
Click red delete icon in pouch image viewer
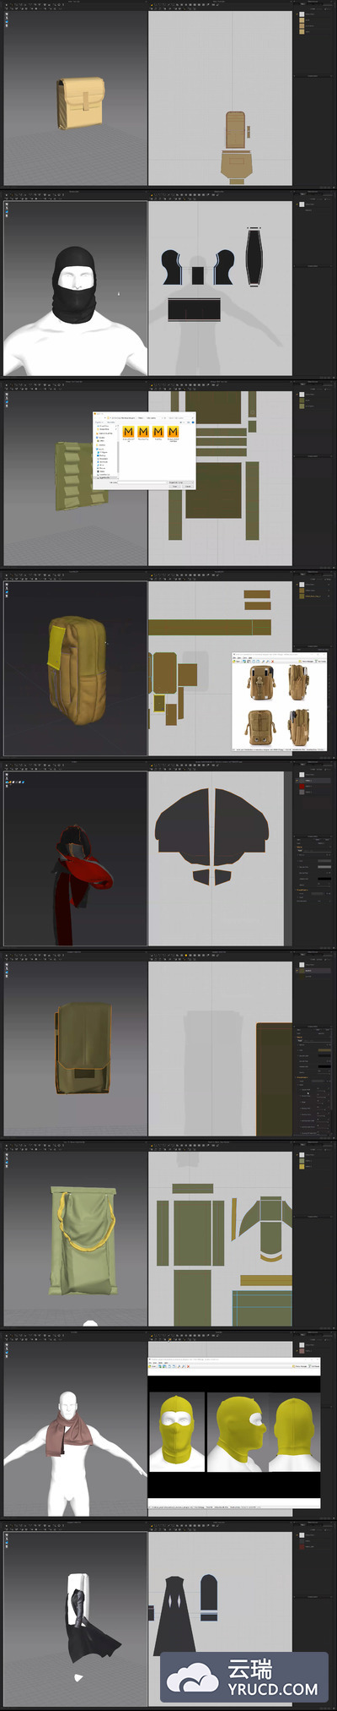click(x=273, y=661)
